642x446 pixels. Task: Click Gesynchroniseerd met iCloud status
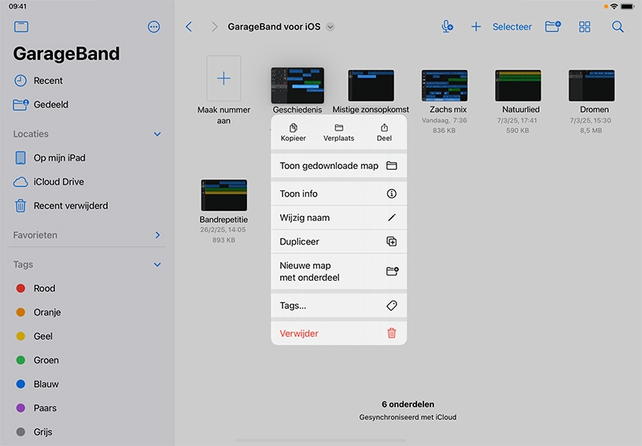(x=408, y=418)
